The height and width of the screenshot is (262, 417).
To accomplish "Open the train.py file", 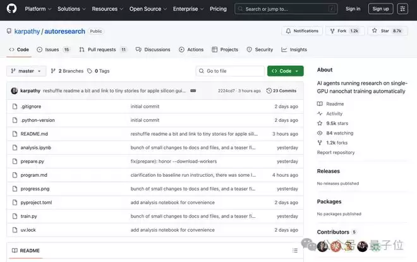I will click(x=28, y=216).
